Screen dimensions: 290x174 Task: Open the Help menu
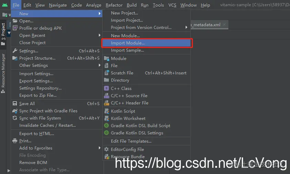[x=205, y=5]
